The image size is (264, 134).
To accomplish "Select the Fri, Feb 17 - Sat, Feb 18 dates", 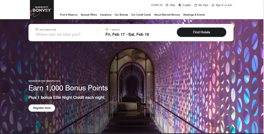I will [127, 34].
